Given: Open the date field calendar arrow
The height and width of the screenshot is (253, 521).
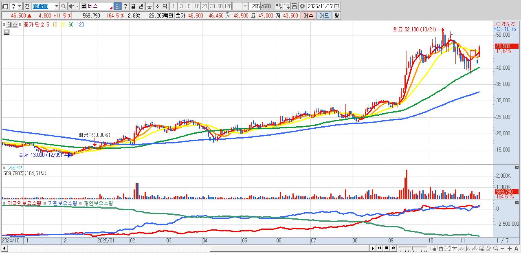Looking at the screenshot, I should pyautogui.click(x=337, y=6).
